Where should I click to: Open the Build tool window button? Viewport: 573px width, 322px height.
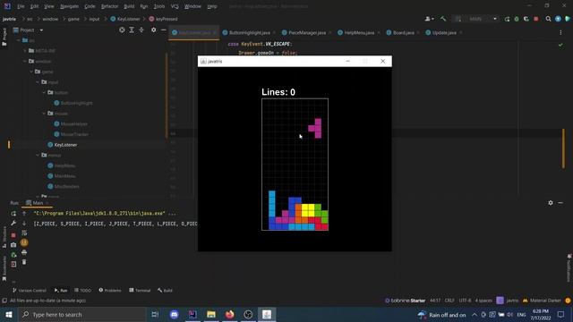click(x=165, y=290)
